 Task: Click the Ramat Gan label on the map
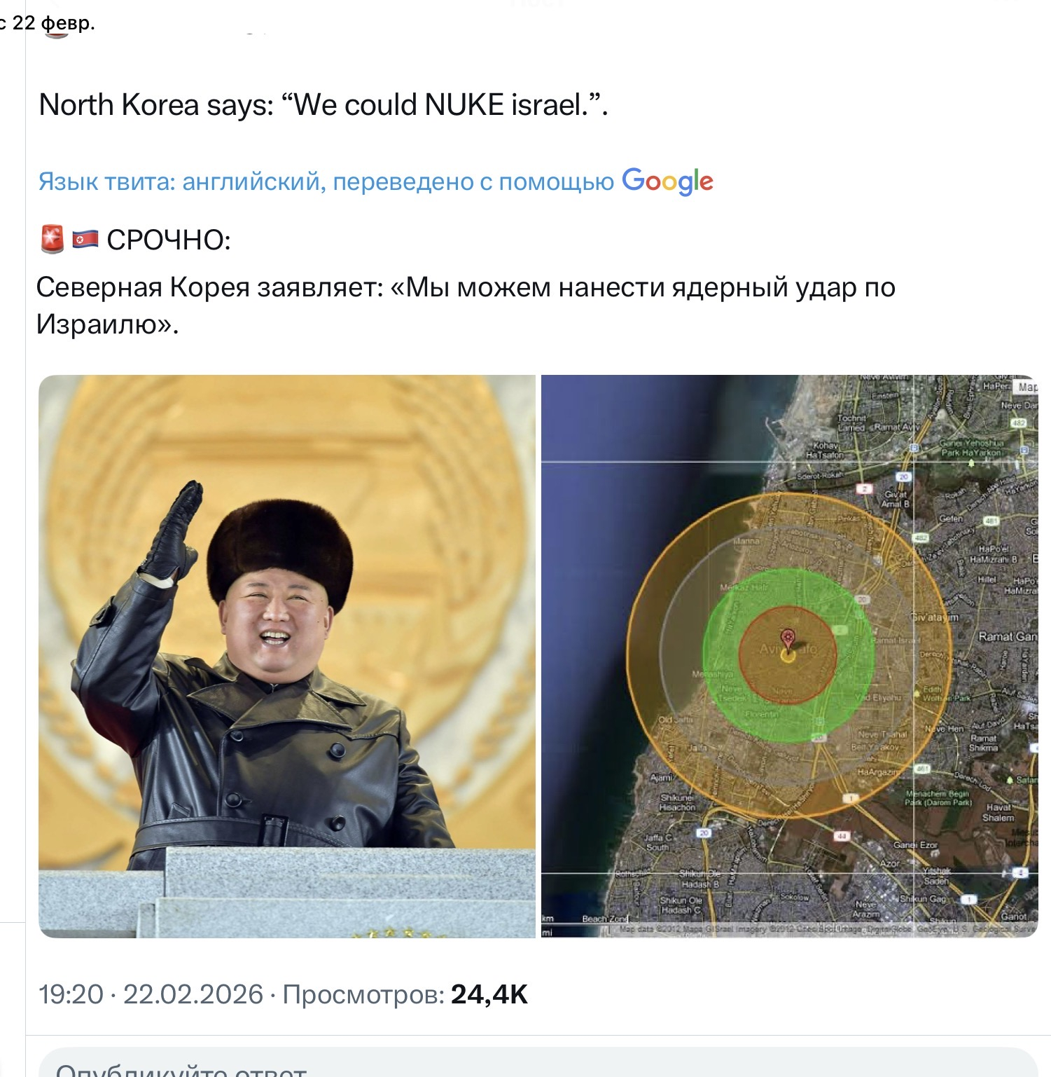(1007, 636)
